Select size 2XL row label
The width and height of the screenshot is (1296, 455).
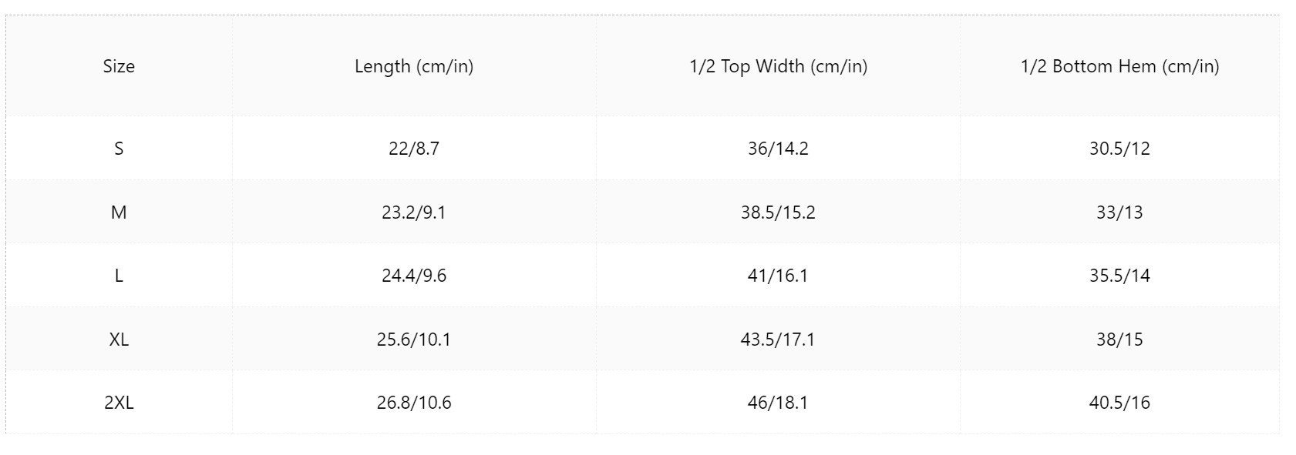point(119,403)
